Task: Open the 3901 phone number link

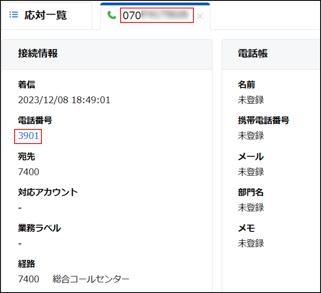Action: [28, 136]
